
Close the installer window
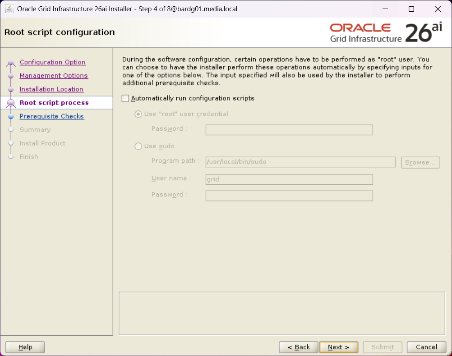(438, 9)
